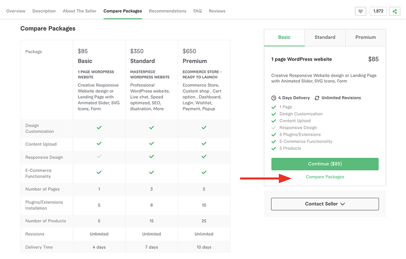Click Premium checkmark in Design Customization row
Screen dimensions: 406x259
[x=204, y=128]
